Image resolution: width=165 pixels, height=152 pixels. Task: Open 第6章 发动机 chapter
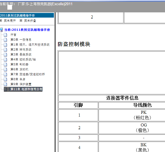pos(19,69)
